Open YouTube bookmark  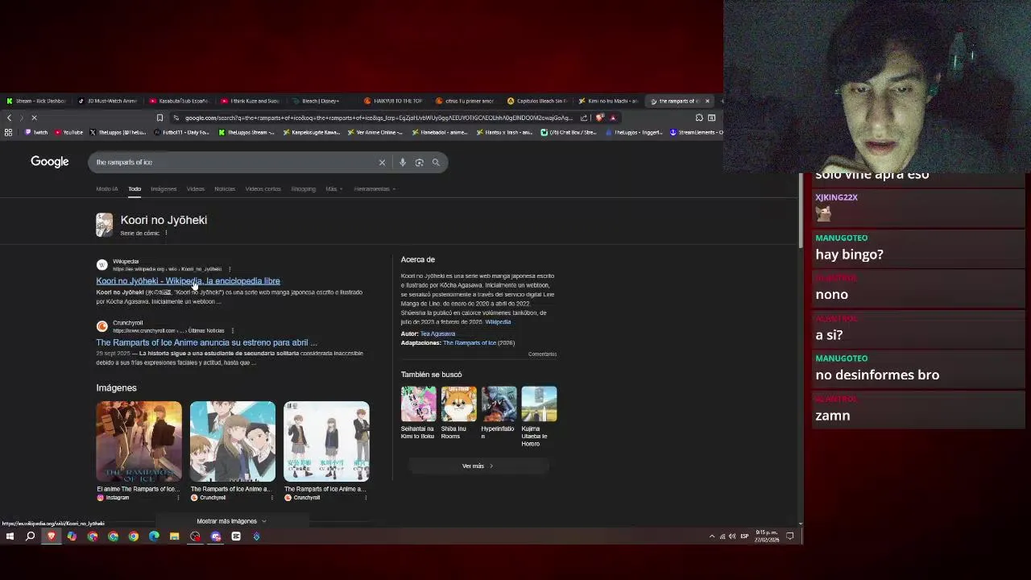point(69,132)
